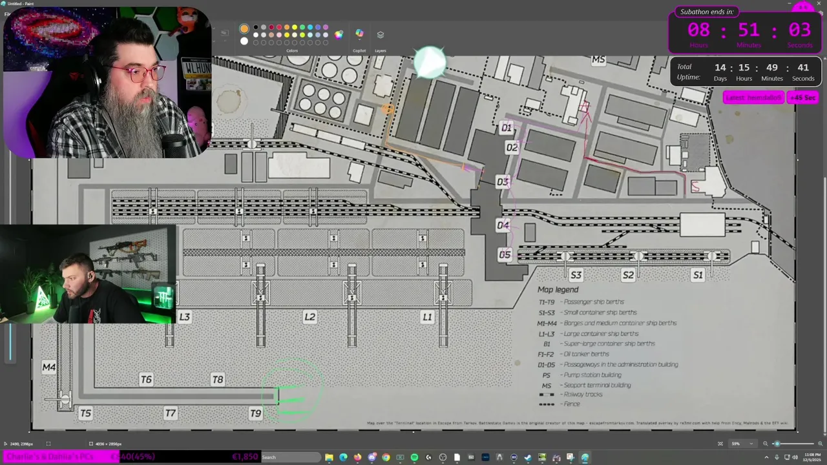827x465 pixels.
Task: Pick the purple top-row palette swatch
Action: (x=326, y=27)
